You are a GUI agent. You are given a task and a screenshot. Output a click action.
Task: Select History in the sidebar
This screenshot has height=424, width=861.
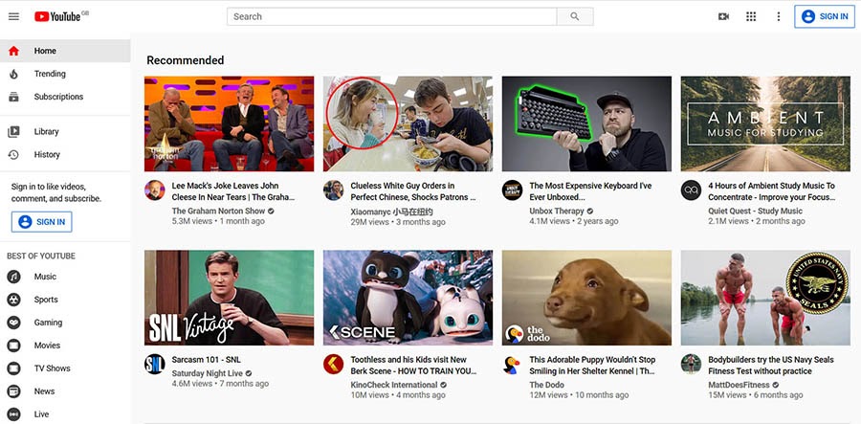(x=65, y=155)
